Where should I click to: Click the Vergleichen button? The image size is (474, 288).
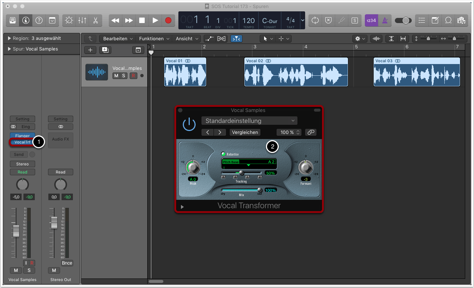click(245, 132)
